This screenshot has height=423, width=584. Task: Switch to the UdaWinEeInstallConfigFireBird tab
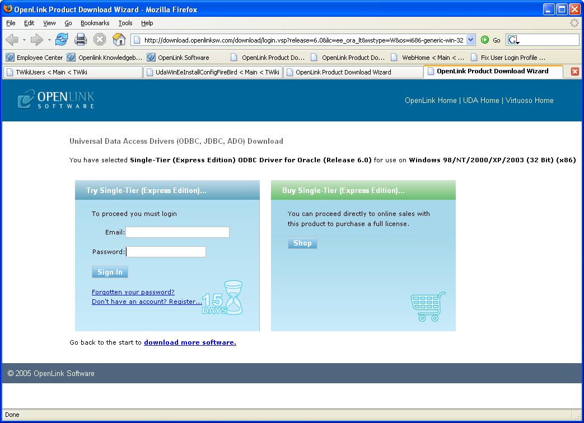coord(213,72)
